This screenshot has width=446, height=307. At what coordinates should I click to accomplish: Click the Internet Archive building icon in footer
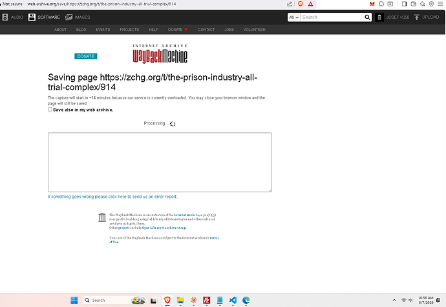tap(102, 217)
